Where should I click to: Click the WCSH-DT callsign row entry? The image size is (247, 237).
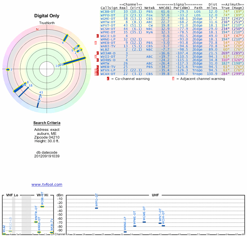[x=108, y=29]
